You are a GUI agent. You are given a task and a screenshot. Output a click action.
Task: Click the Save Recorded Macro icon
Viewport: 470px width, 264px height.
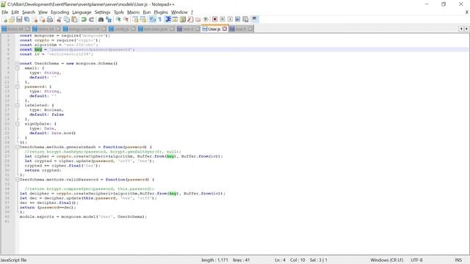[x=245, y=20]
